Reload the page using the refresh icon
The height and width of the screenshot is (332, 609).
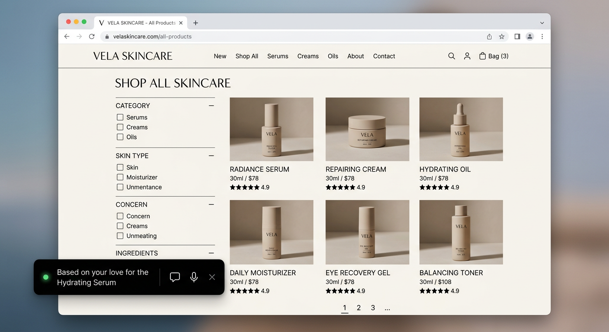pos(92,37)
